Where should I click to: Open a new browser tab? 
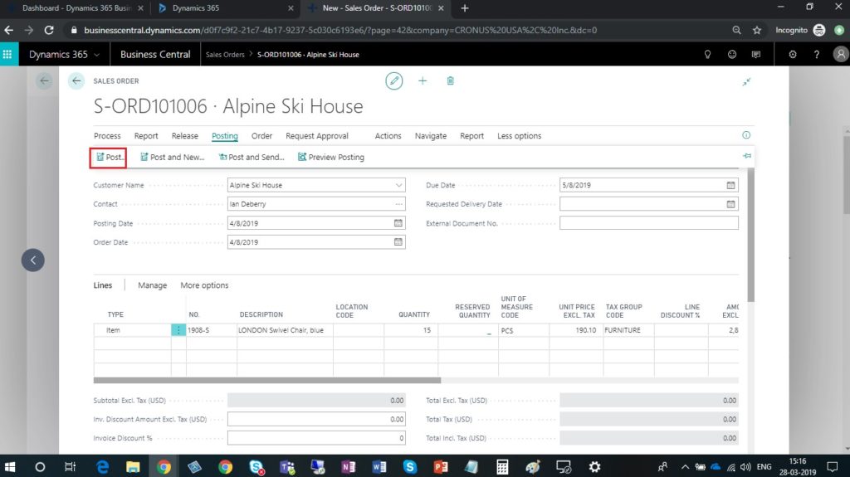[465, 8]
